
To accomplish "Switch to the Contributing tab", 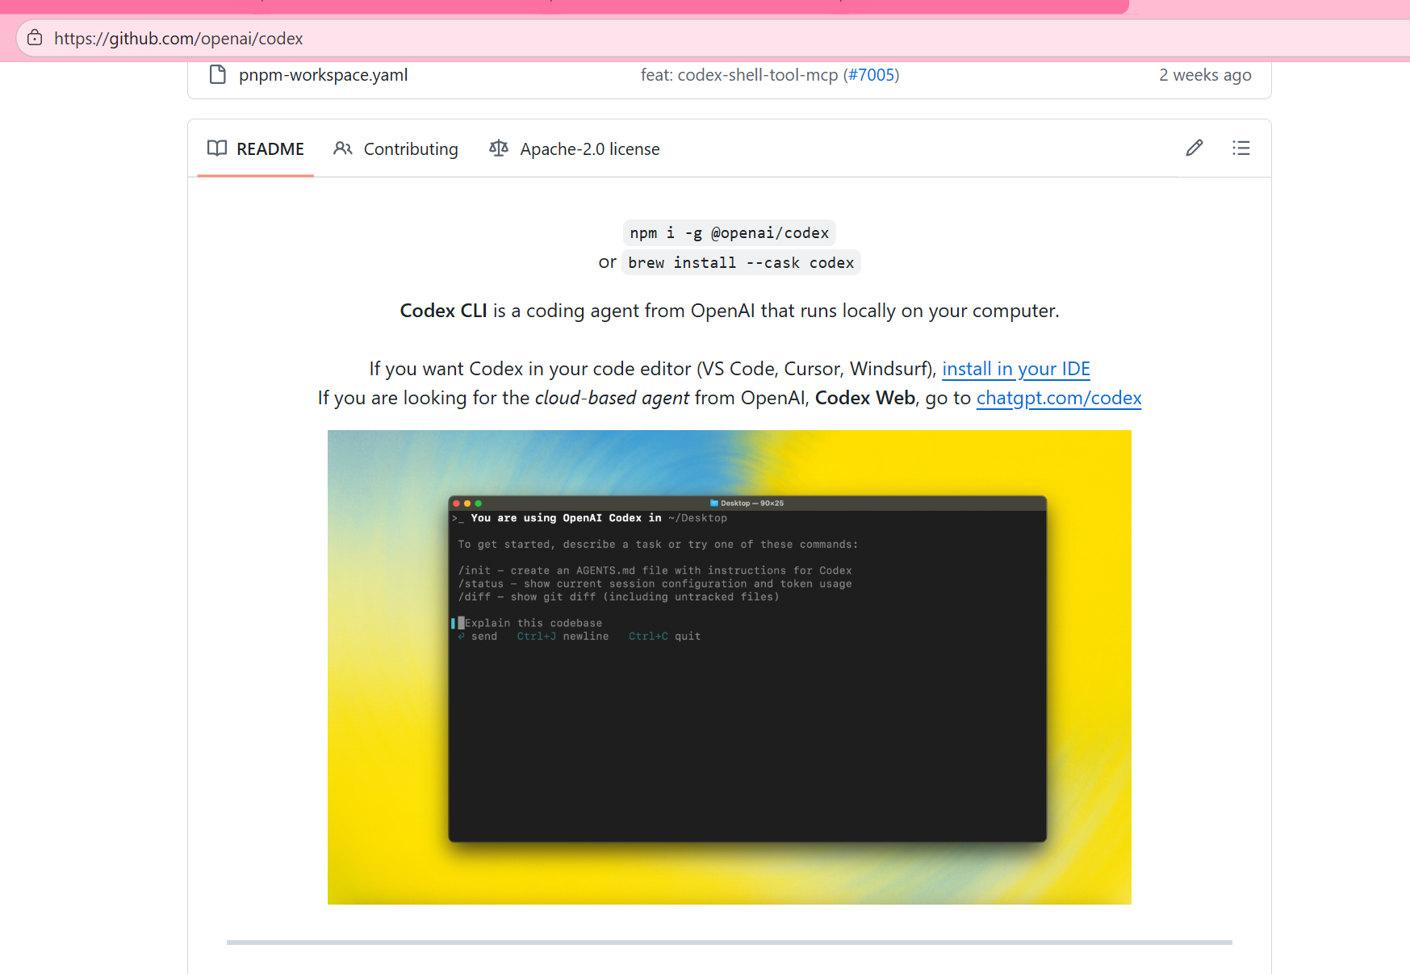I will tap(395, 148).
